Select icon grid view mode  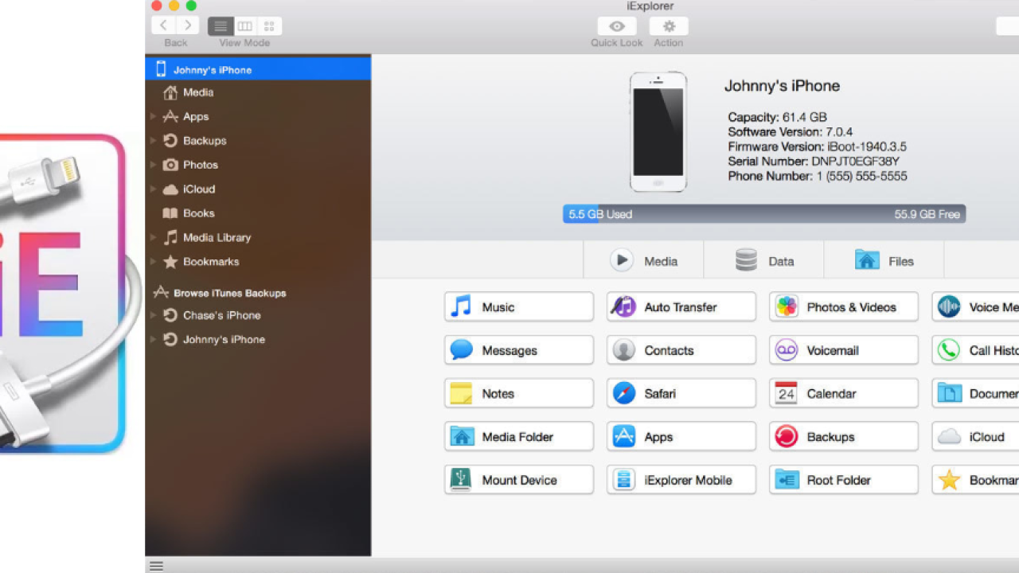click(269, 26)
